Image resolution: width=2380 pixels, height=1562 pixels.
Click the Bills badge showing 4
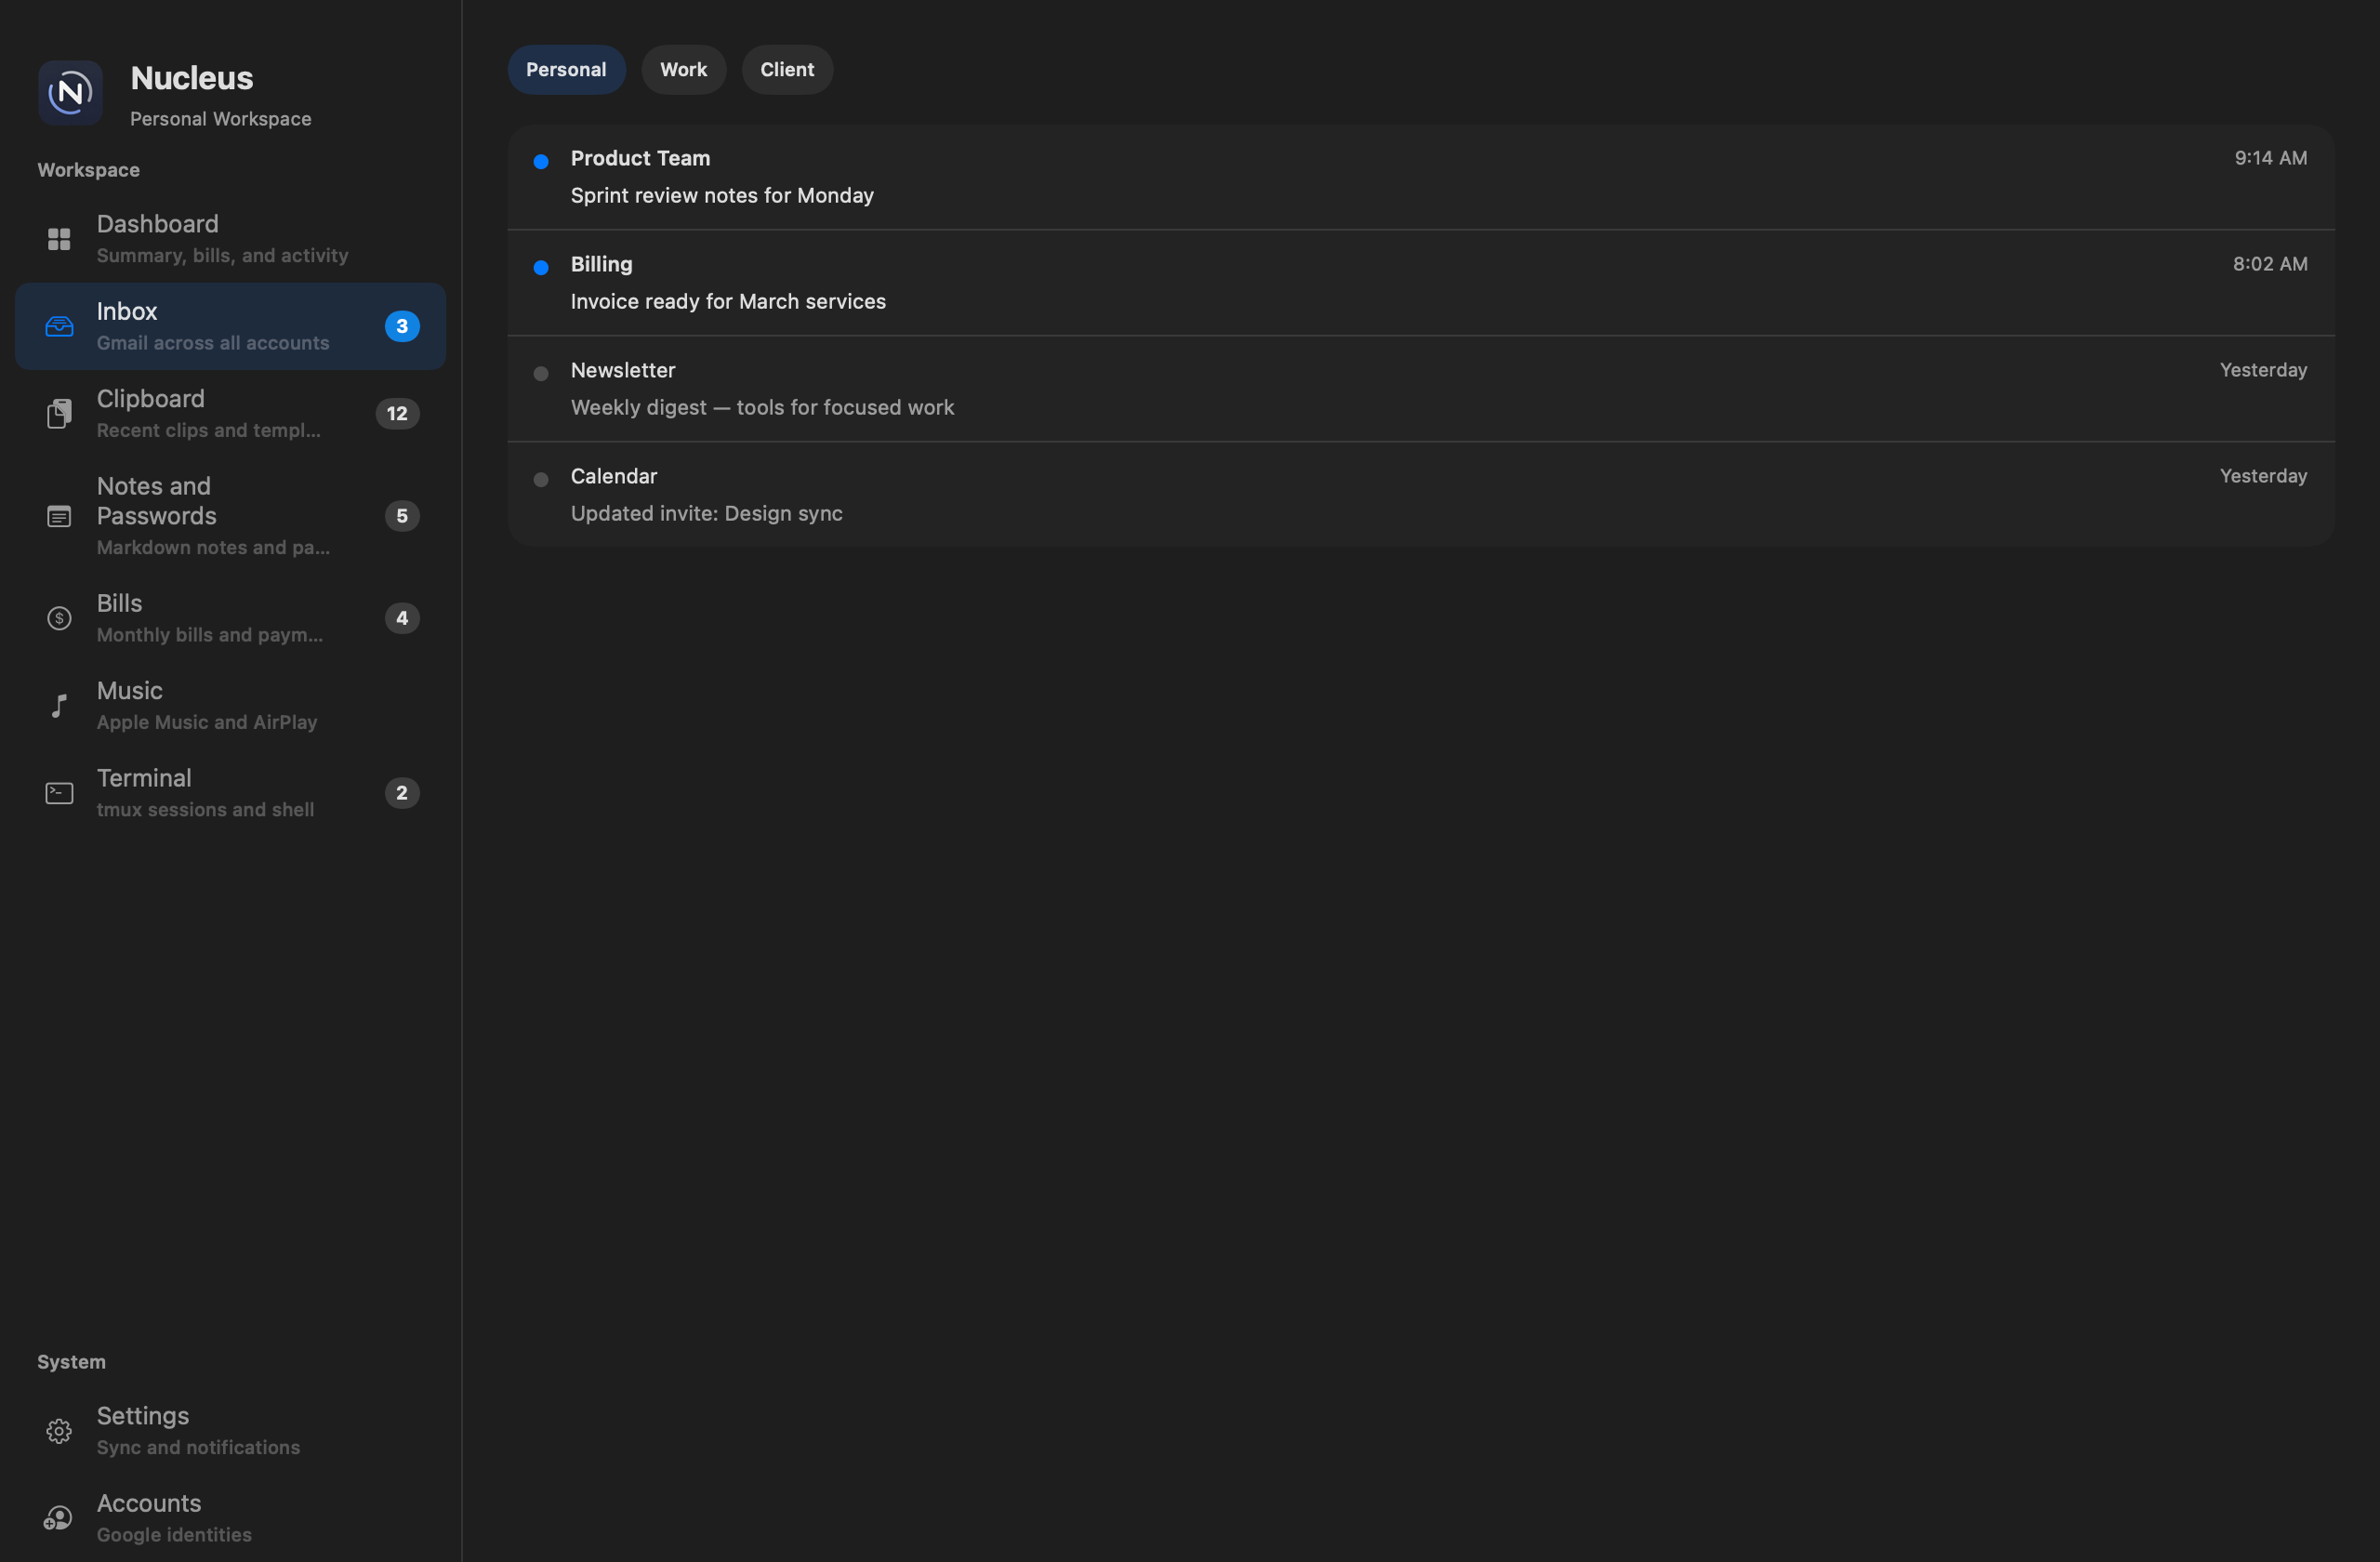402,618
